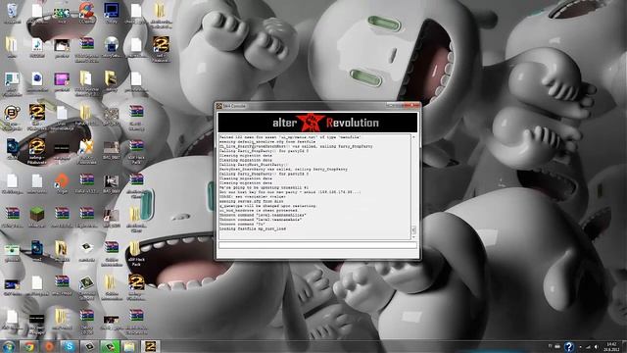This screenshot has width=627, height=353.
Task: Open the blue sphere document icon
Action: [x=37, y=78]
